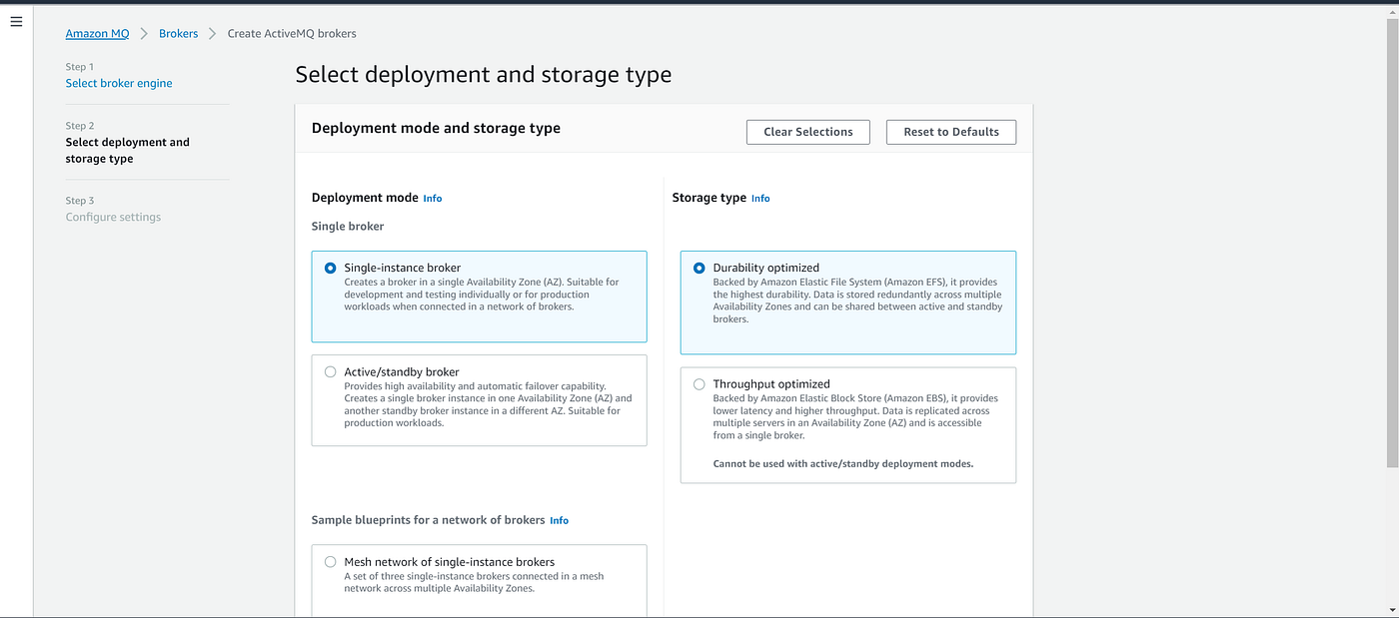Select Mesh network of single-instance brokers
Image resolution: width=1399 pixels, height=618 pixels.
(x=331, y=562)
